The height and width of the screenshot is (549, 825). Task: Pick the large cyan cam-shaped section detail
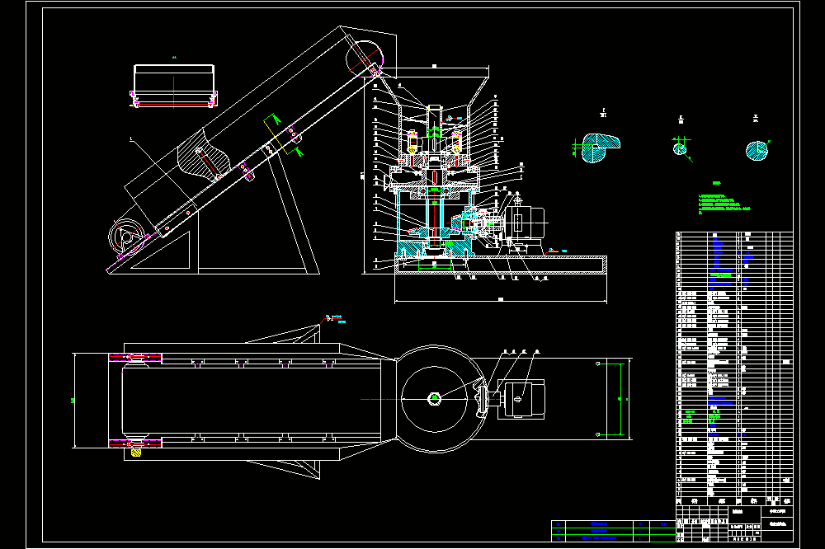coord(601,148)
